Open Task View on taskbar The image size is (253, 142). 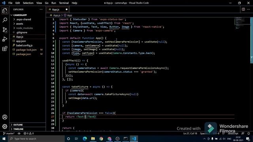(x=76, y=138)
